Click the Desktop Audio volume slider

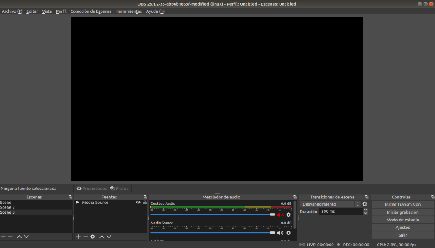click(x=213, y=215)
